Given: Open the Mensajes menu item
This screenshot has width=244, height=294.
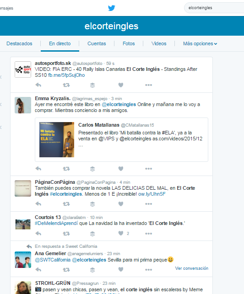Looking at the screenshot, I should [6, 8].
